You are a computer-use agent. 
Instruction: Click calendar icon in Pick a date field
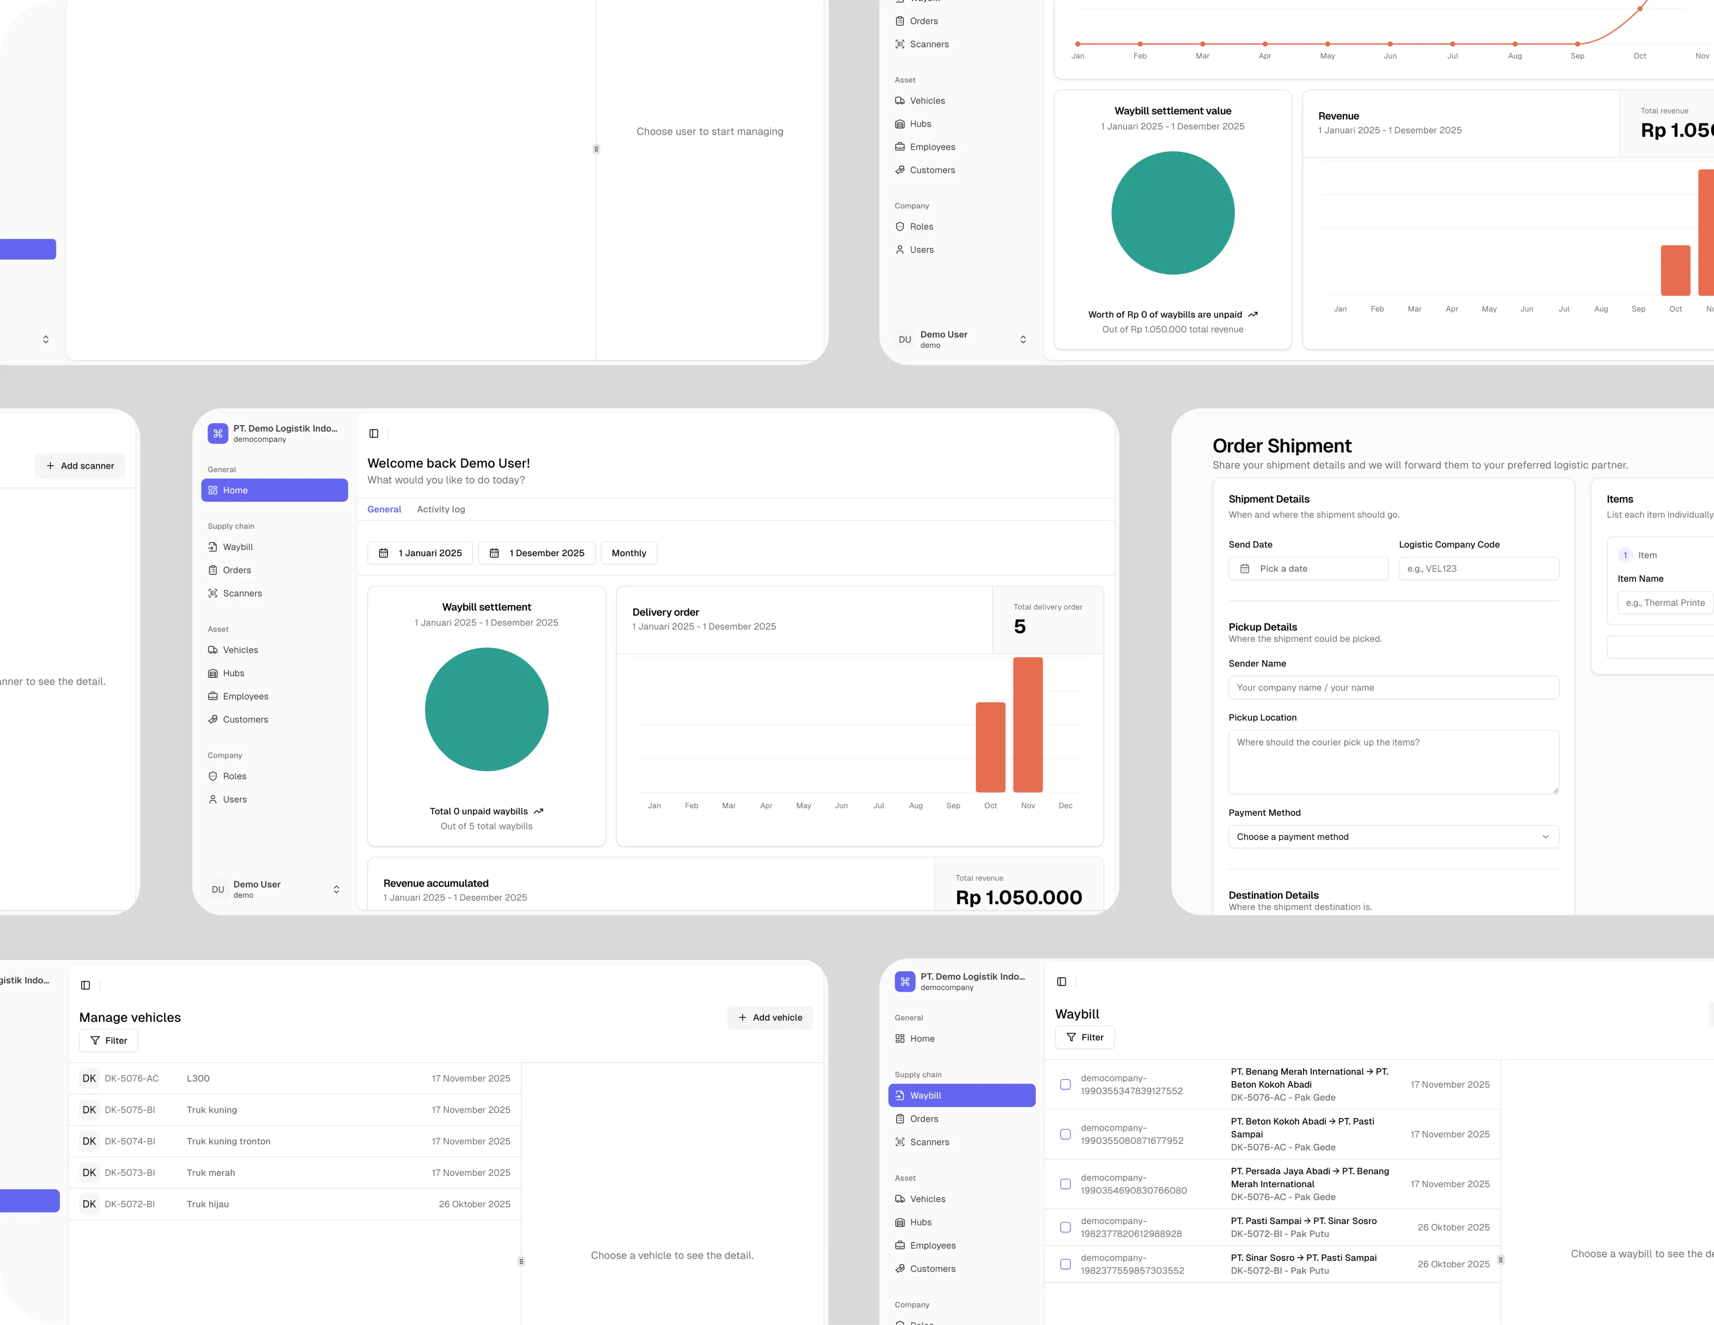pos(1245,568)
